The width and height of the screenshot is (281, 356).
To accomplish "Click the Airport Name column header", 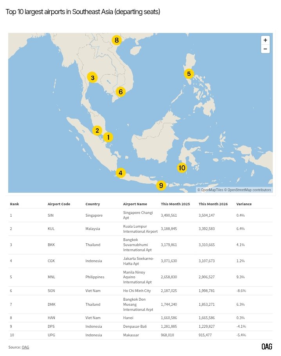I will pos(135,204).
